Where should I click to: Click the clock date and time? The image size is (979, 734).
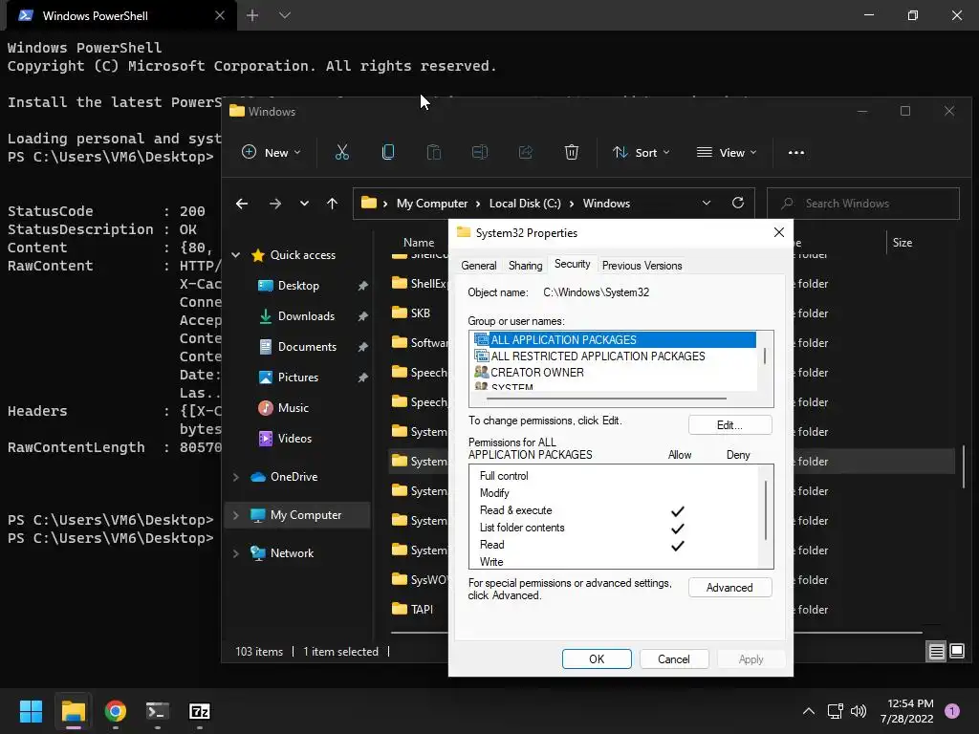(x=906, y=711)
